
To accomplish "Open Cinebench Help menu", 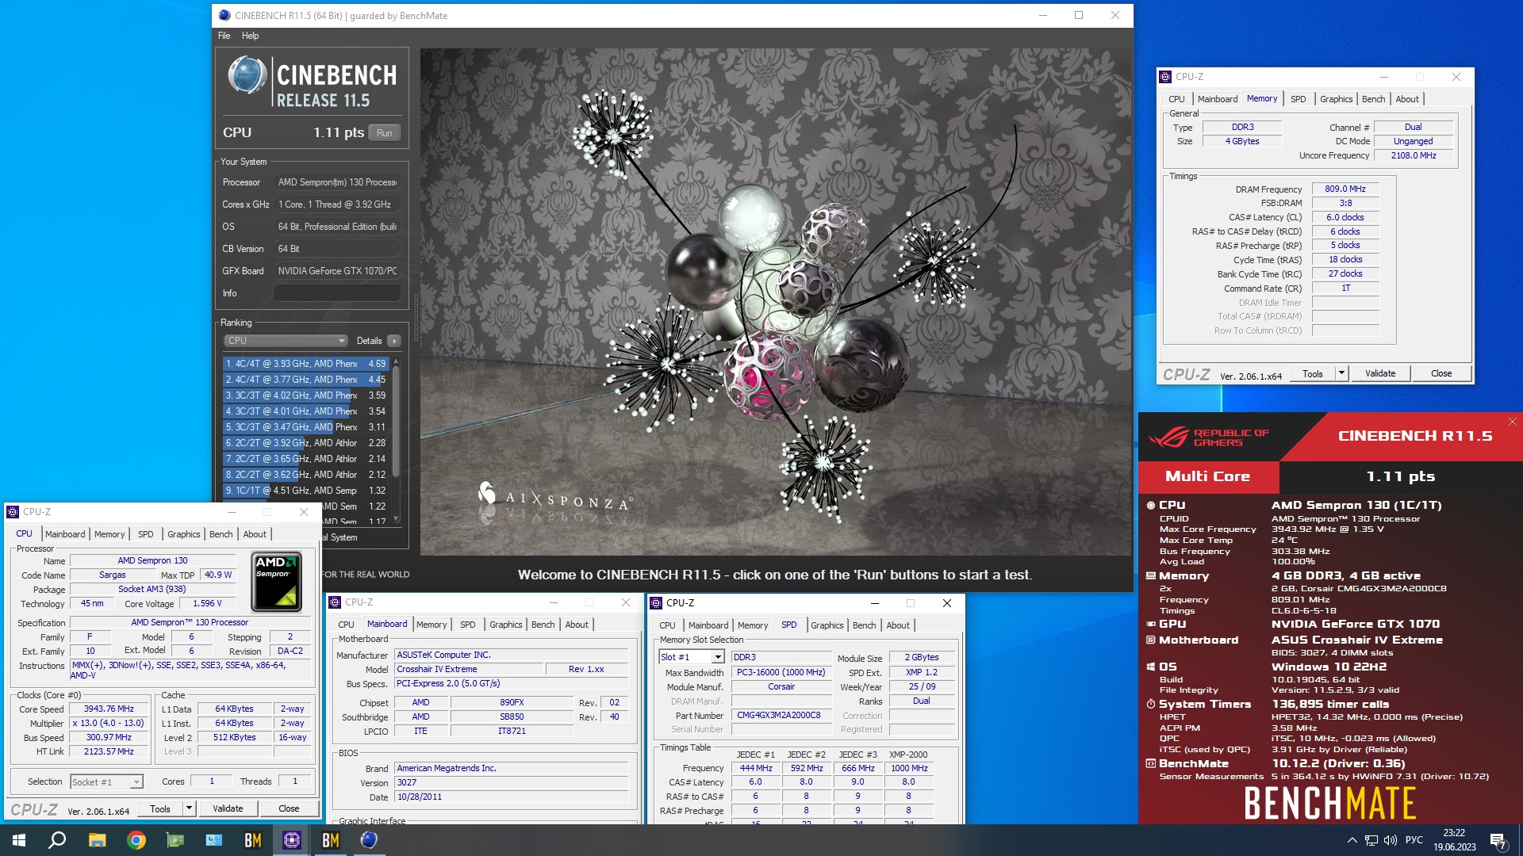I will click(x=251, y=36).
